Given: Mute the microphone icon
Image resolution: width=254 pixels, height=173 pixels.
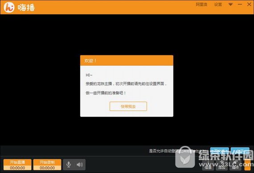Looking at the screenshot, I should [x=69, y=165].
